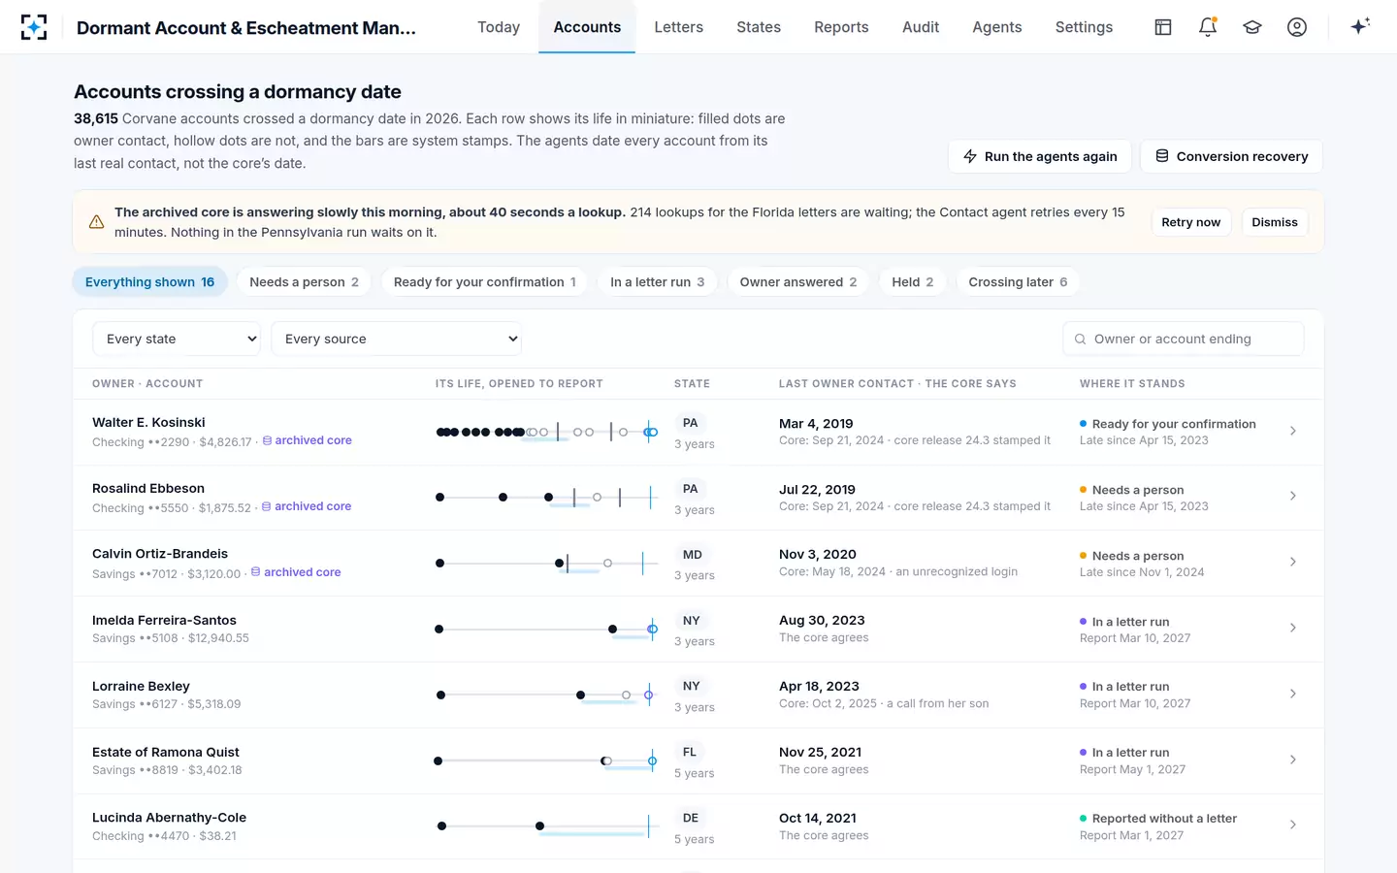
Task: Filter by Ready for your confirmation
Action: point(484,282)
